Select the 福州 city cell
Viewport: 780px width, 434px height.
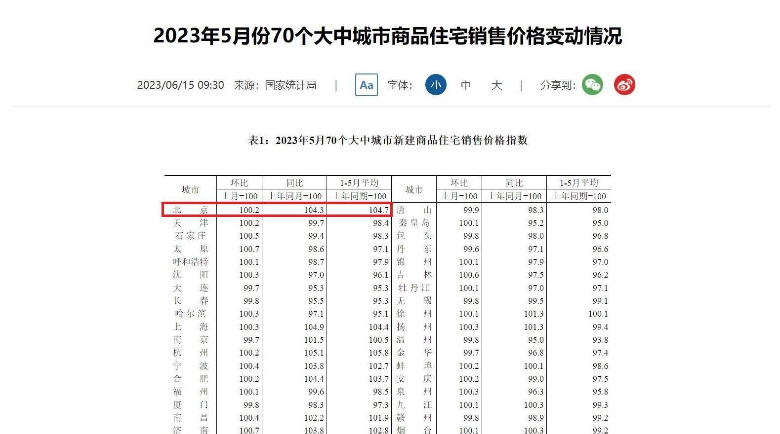click(190, 392)
